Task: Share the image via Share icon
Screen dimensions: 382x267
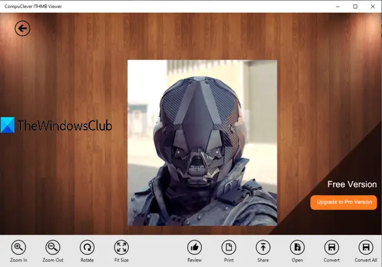Action: coord(263,247)
